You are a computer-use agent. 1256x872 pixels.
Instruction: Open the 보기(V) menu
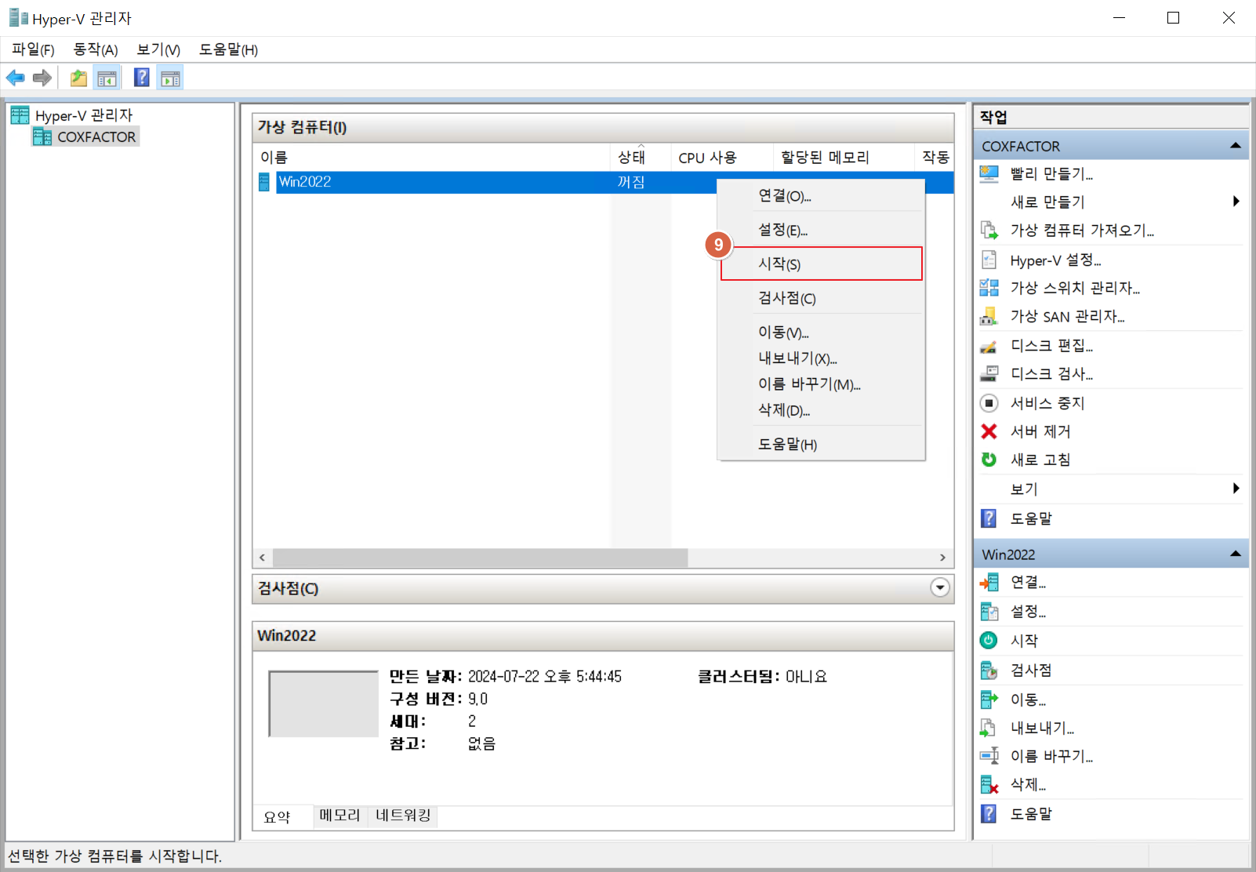point(158,49)
